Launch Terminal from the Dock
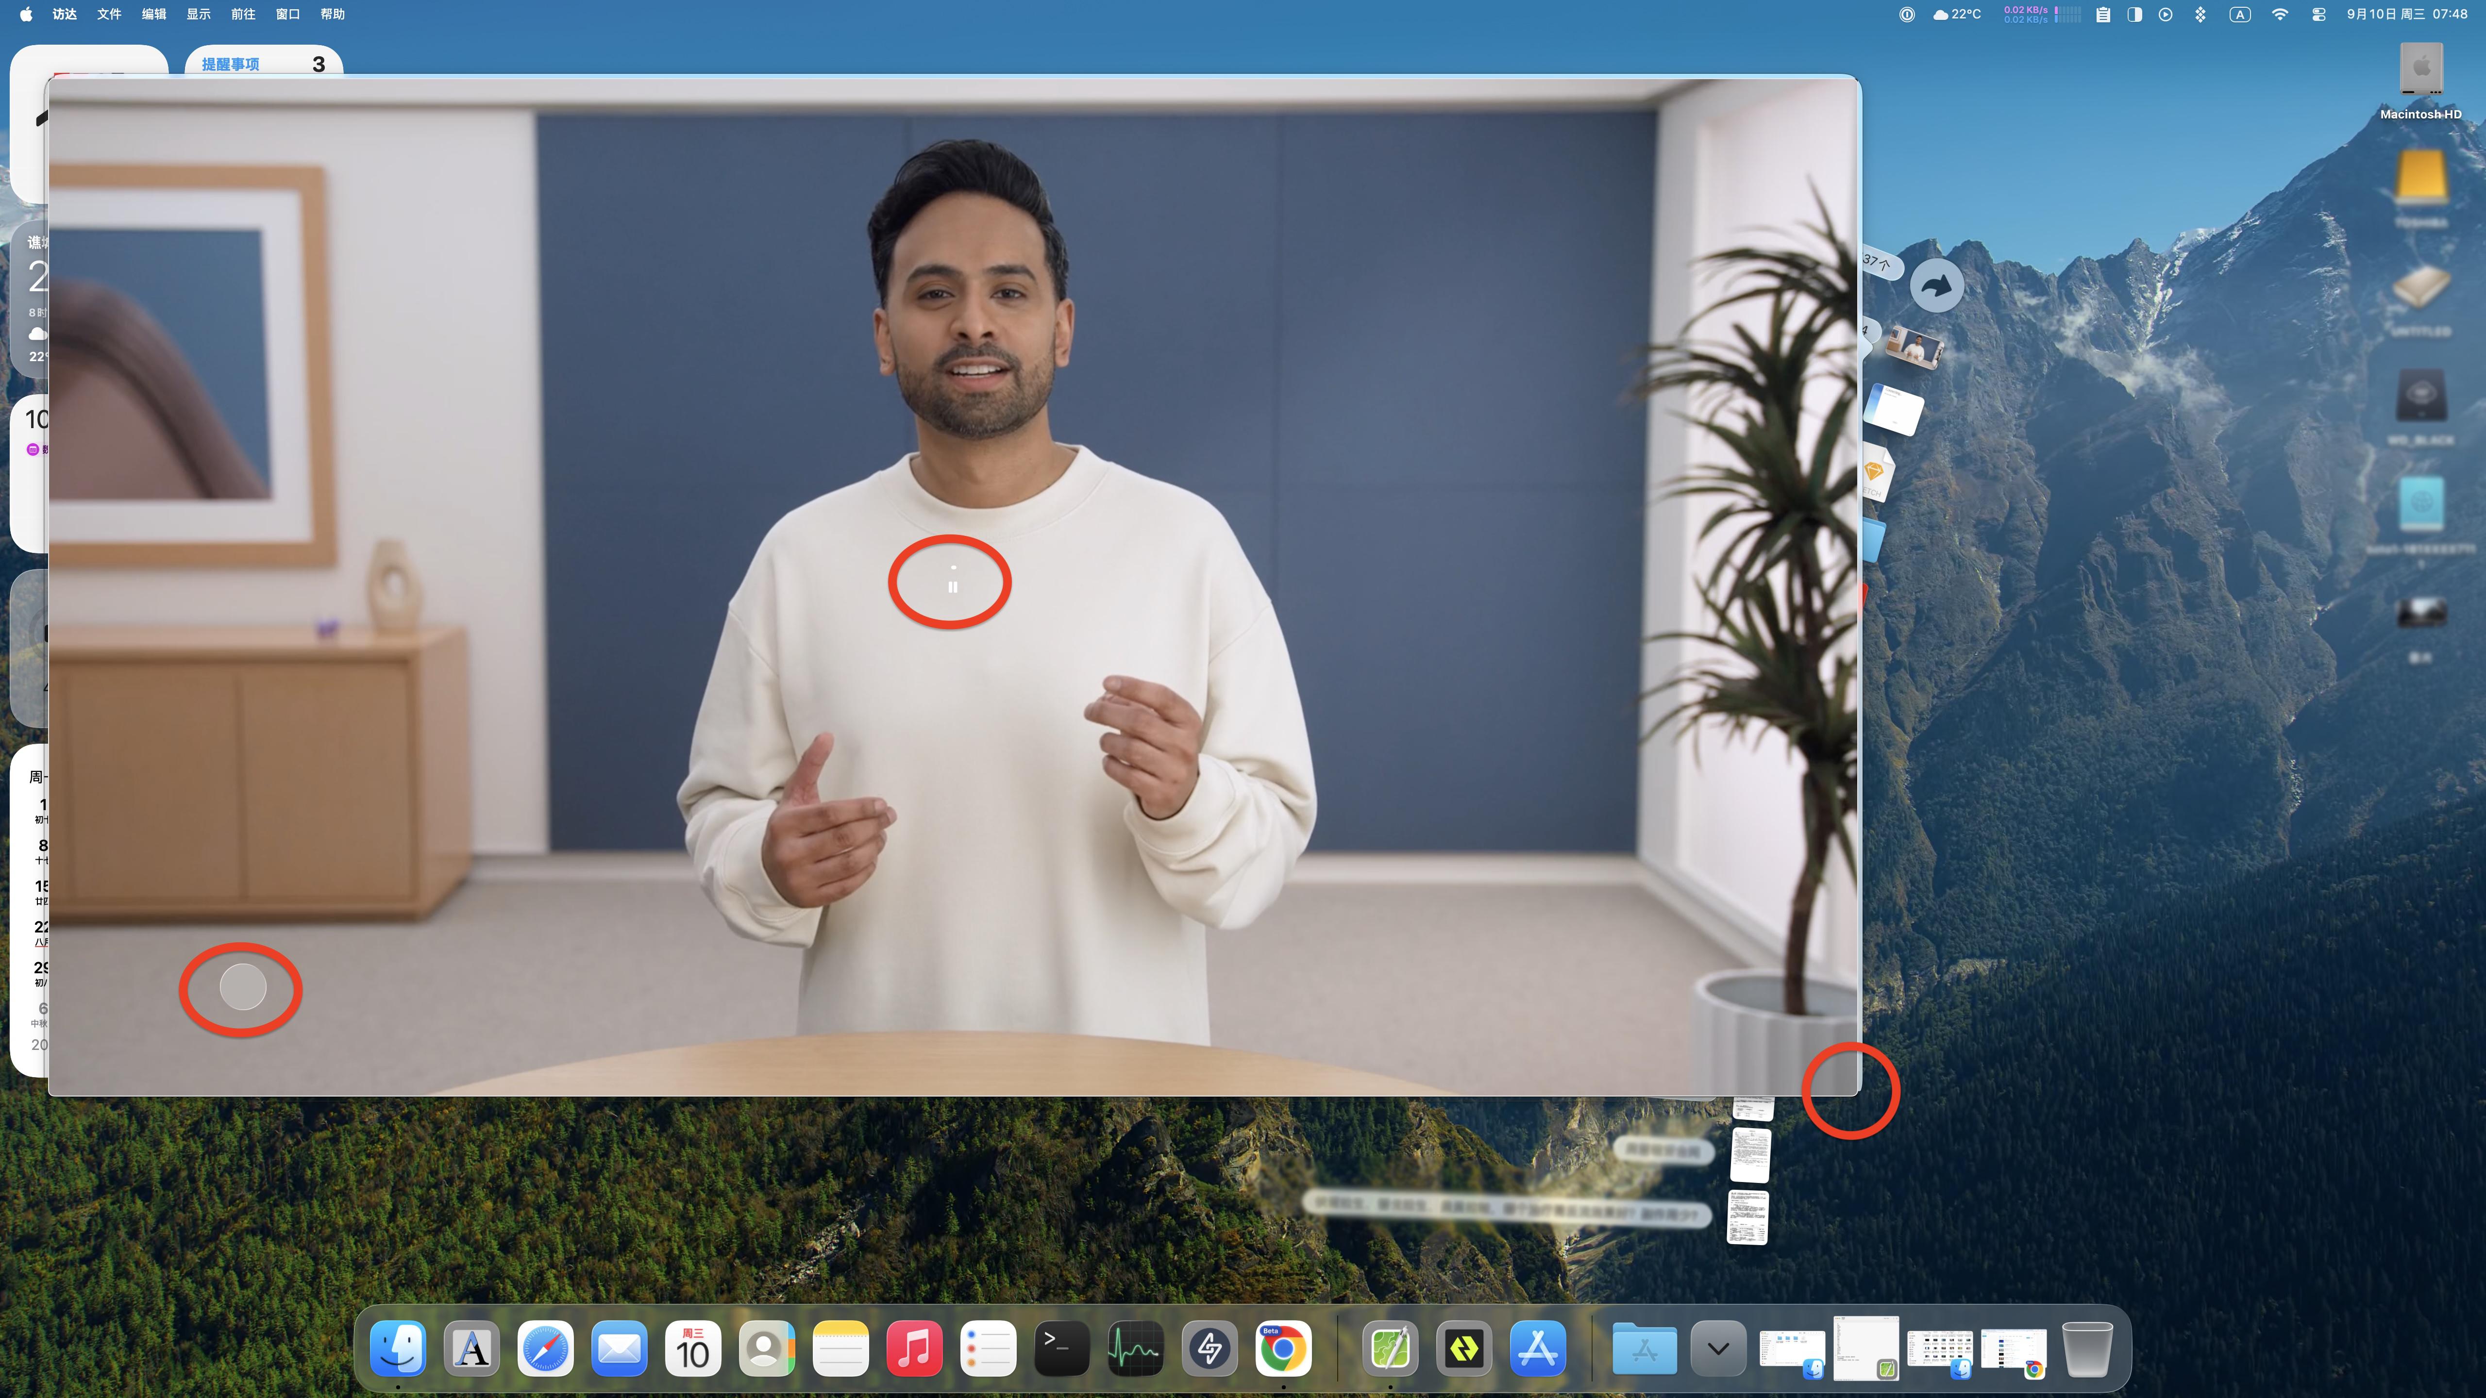 pyautogui.click(x=1061, y=1348)
